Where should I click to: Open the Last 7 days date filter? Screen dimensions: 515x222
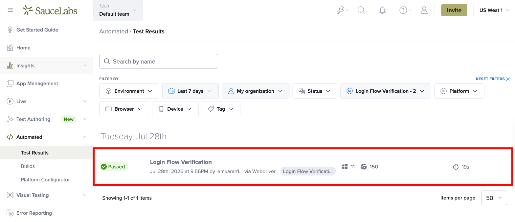pyautogui.click(x=190, y=91)
